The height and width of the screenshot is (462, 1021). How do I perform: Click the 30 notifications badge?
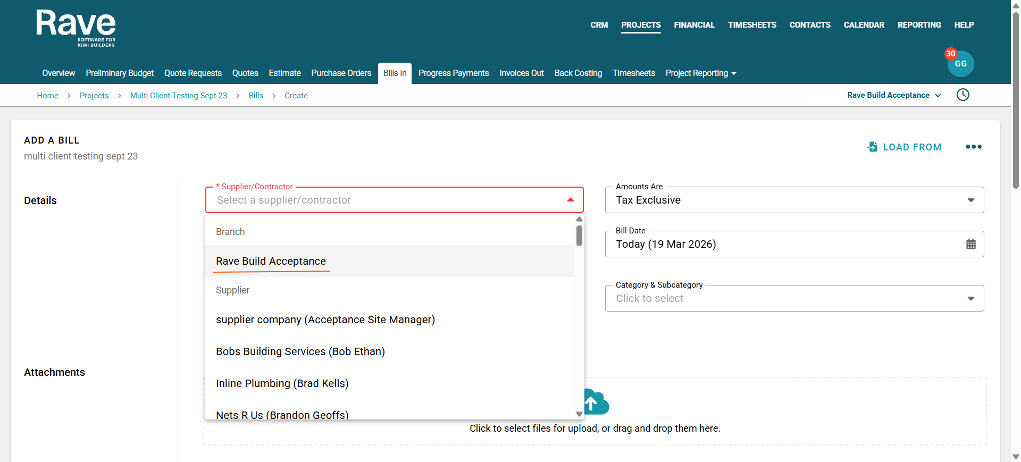950,54
